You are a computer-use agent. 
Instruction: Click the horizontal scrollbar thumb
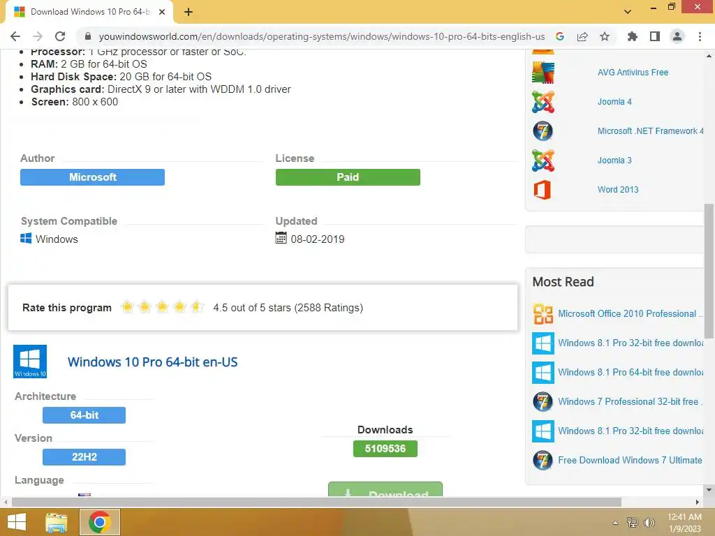click(316, 502)
